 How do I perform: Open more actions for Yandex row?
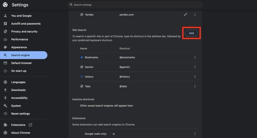point(195,14)
